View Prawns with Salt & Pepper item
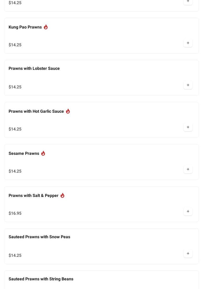 pos(33,196)
